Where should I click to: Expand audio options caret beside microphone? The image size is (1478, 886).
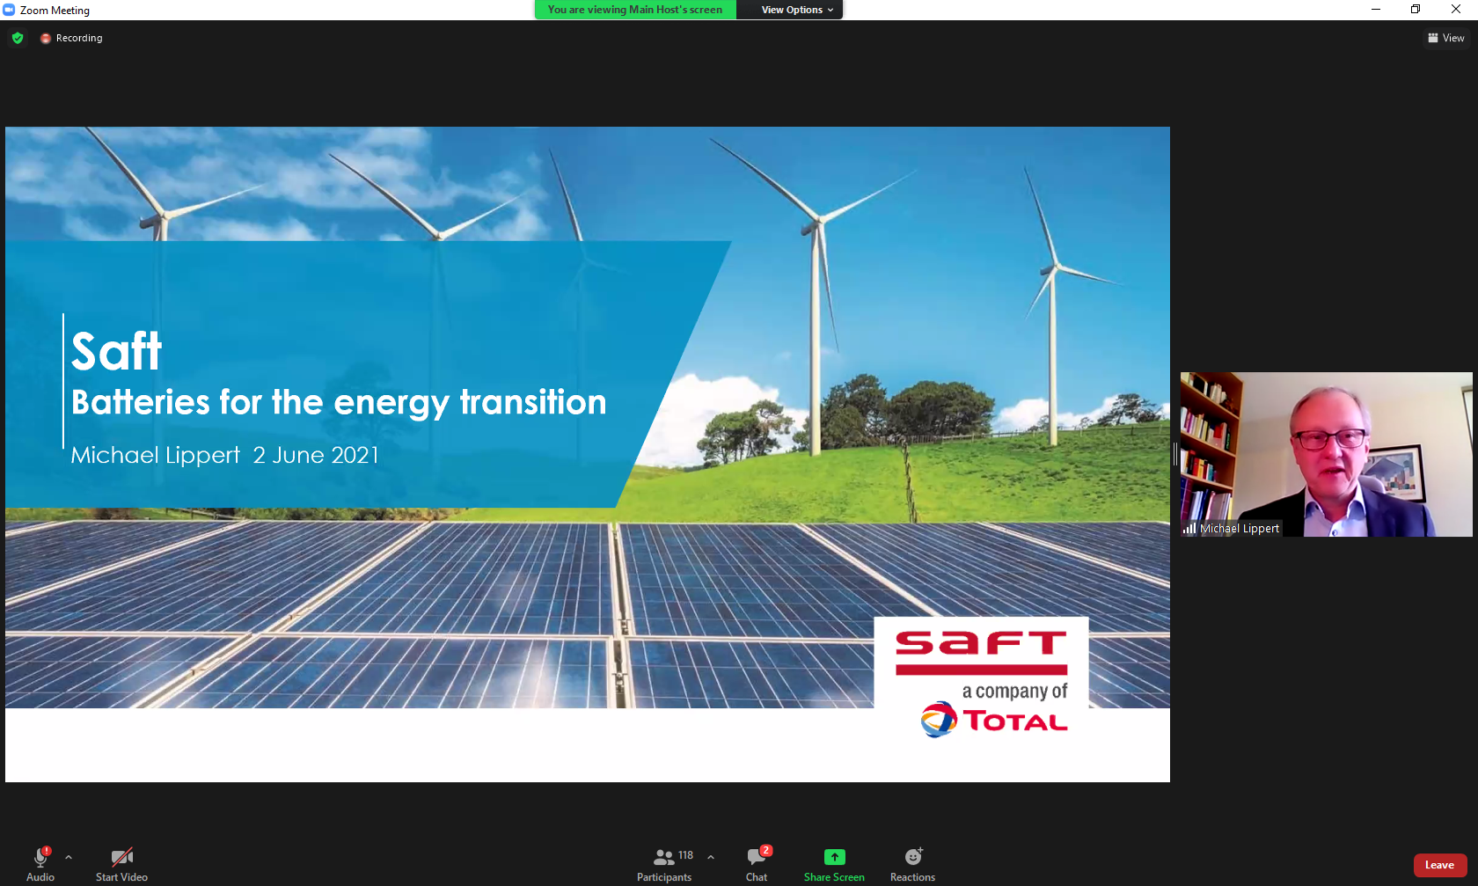coord(69,857)
